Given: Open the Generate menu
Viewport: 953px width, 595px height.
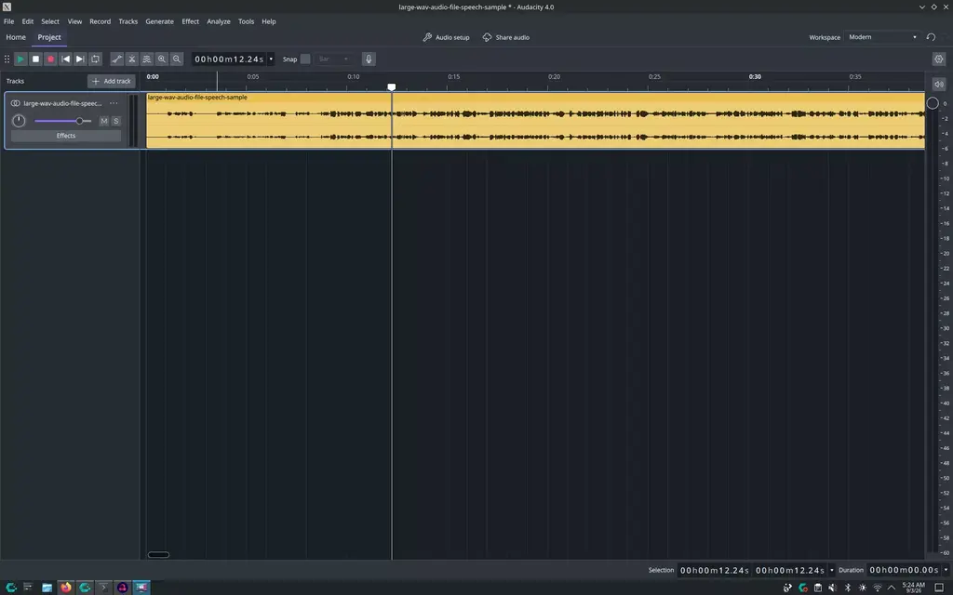Looking at the screenshot, I should [160, 21].
